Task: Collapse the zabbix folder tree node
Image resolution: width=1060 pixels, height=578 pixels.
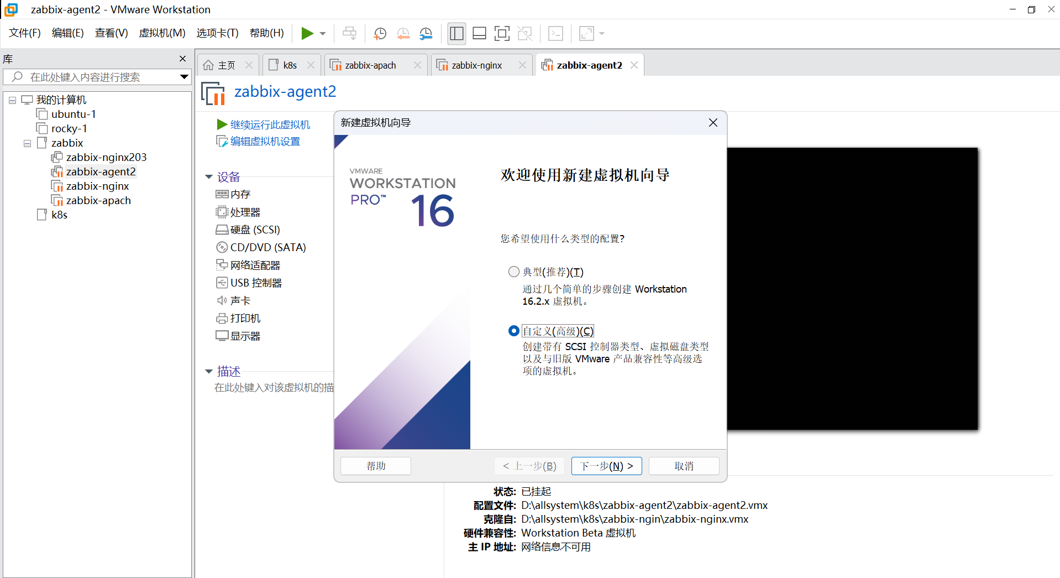Action: click(x=27, y=143)
